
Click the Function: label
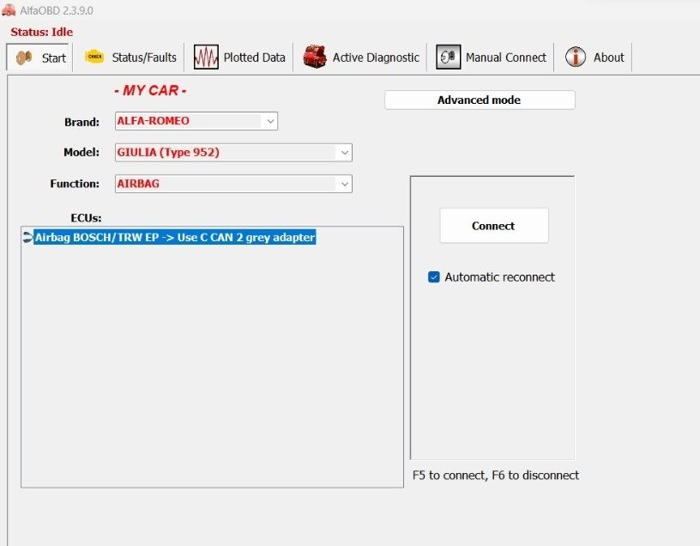[75, 184]
